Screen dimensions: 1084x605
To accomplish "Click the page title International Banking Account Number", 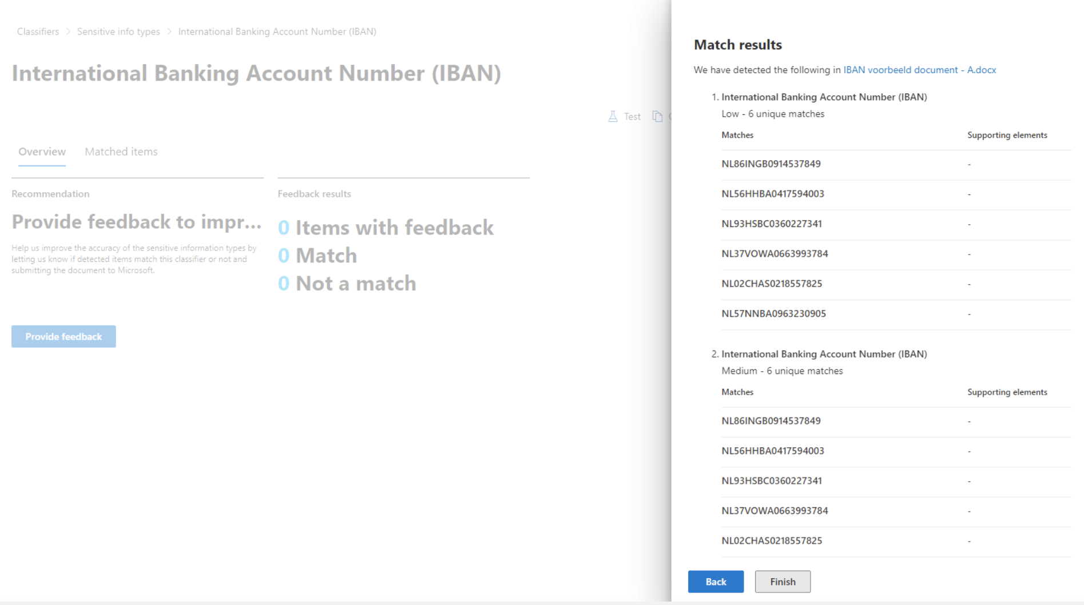I will coord(256,74).
